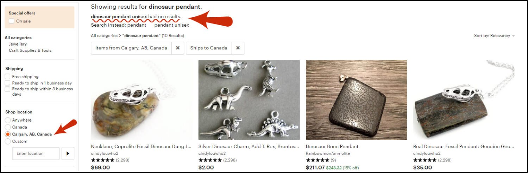Image resolution: width=528 pixels, height=173 pixels.
Task: Open the Jewellery category
Action: [18, 44]
